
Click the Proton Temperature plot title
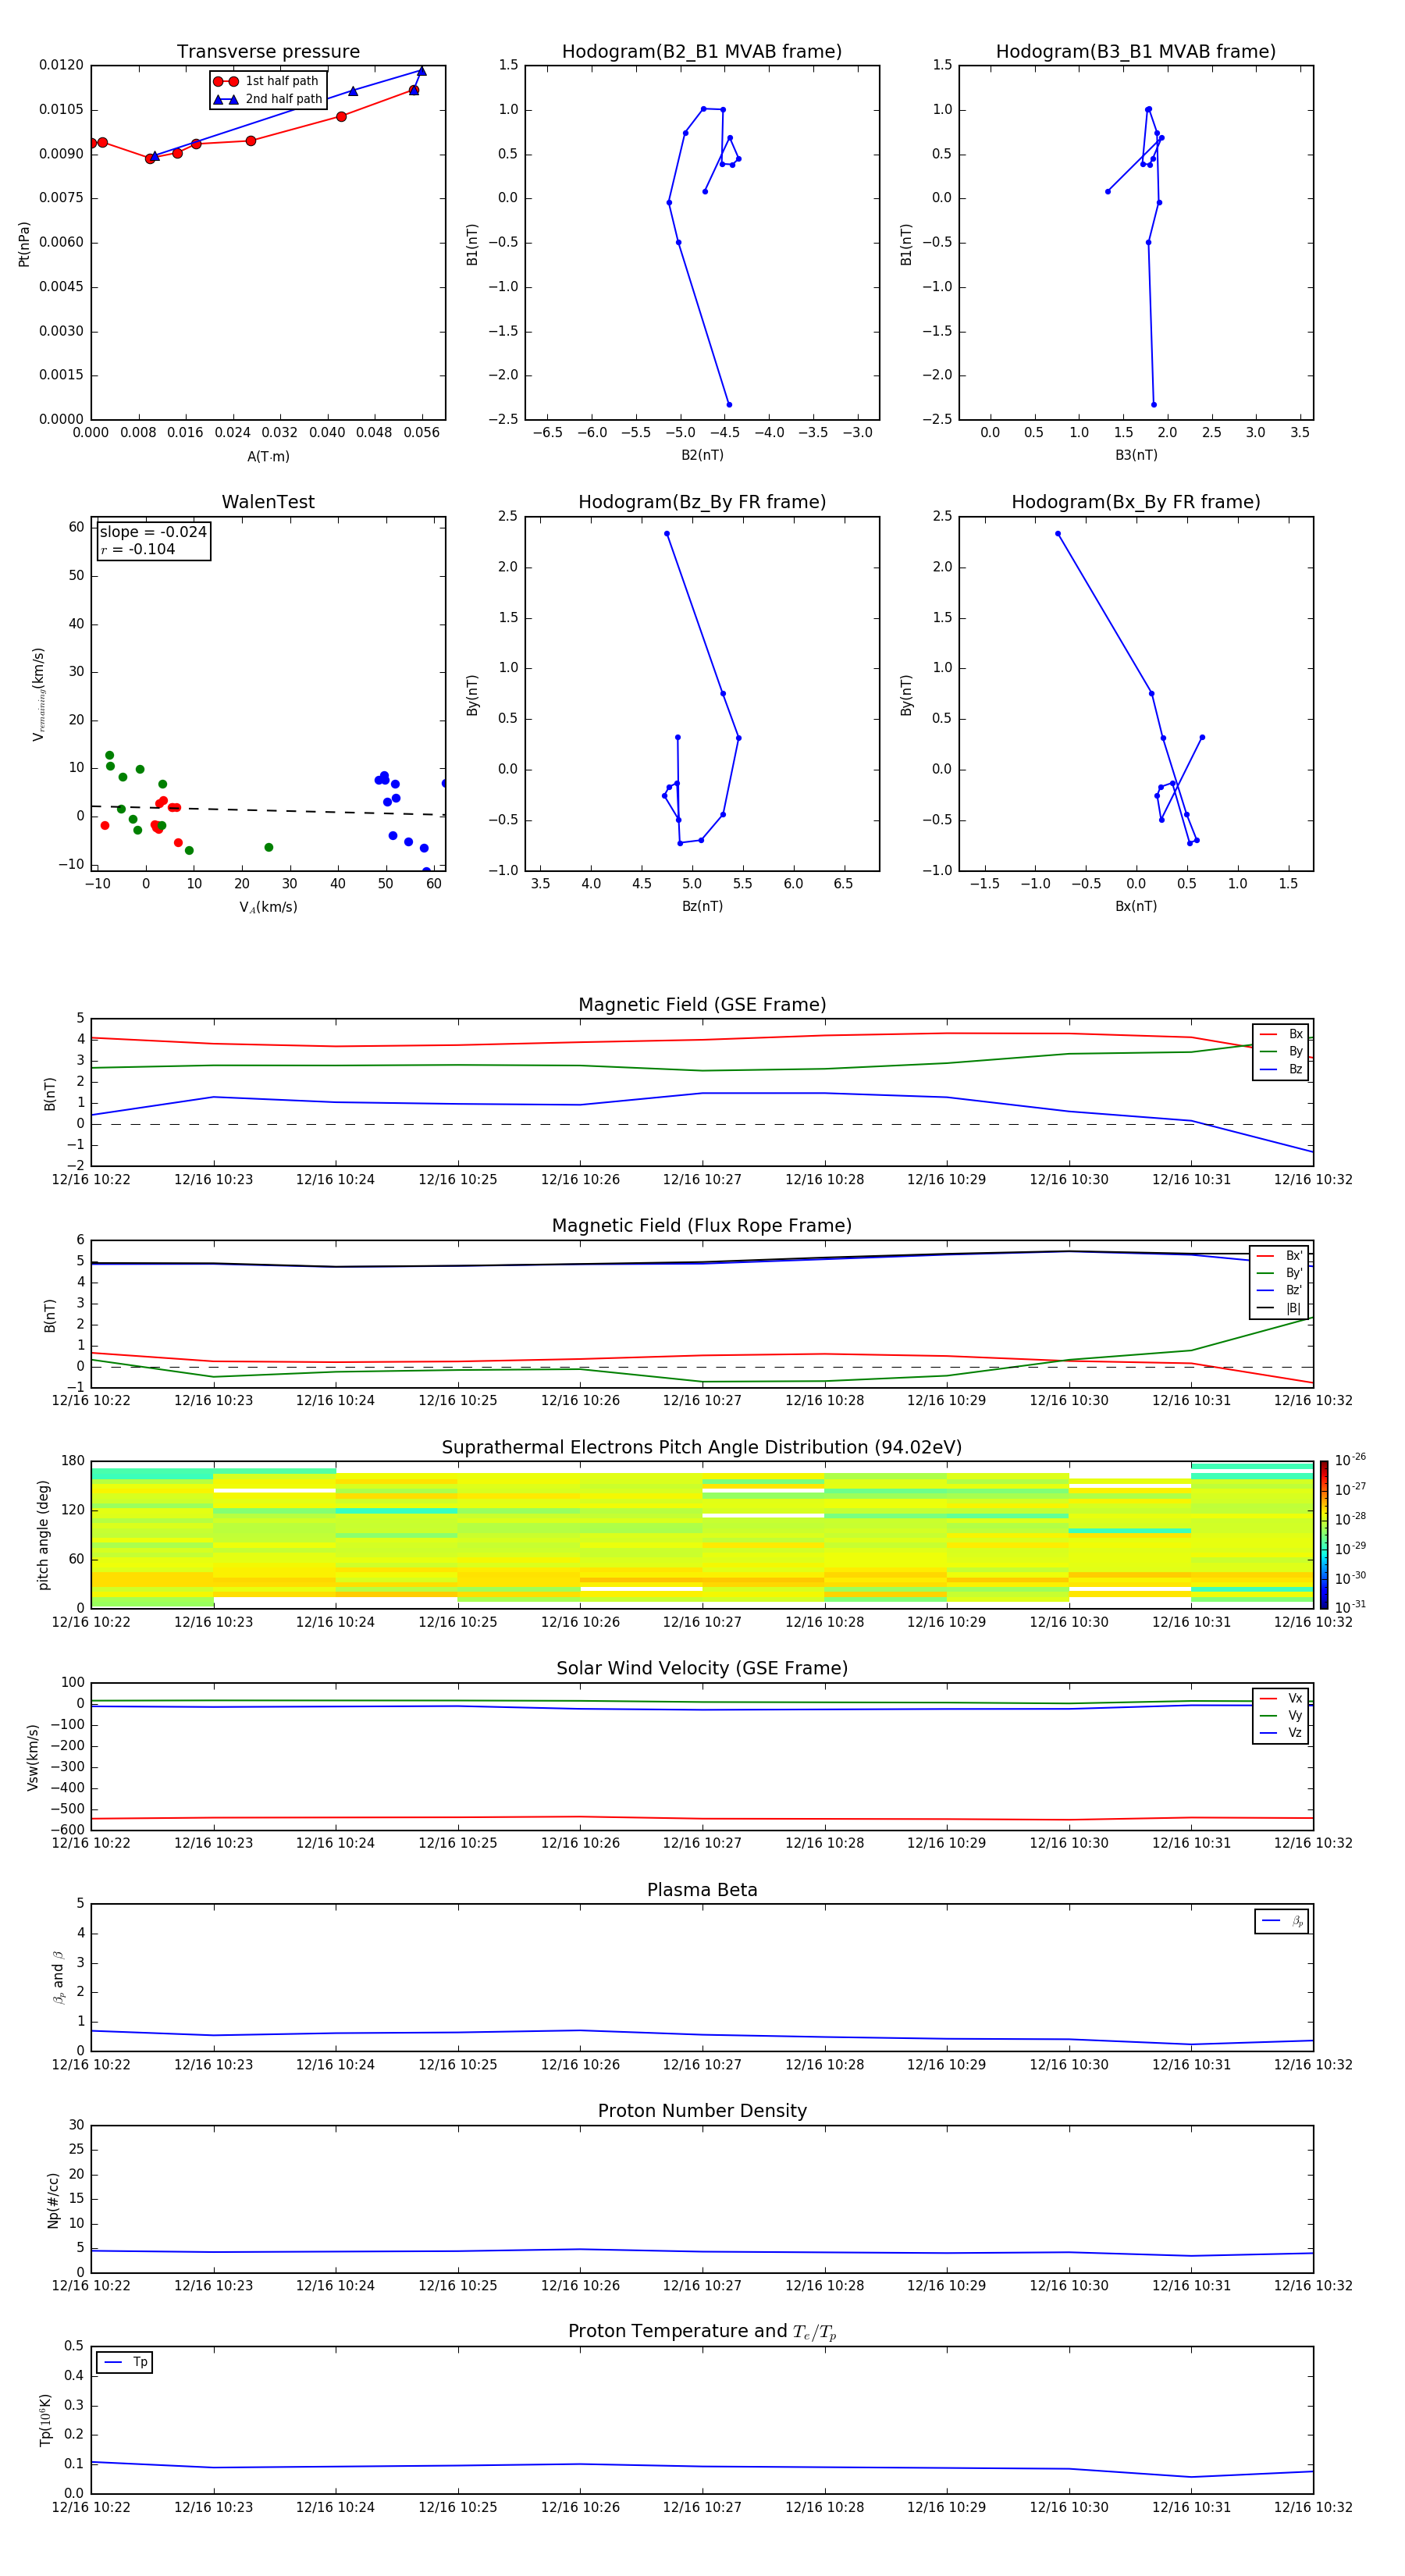702,2332
